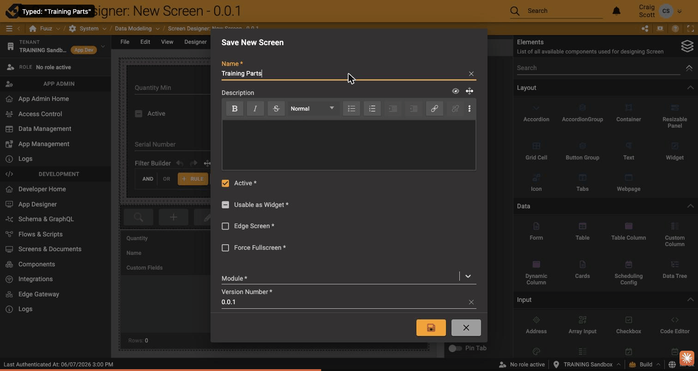698x371 pixels.
Task: Apply Strikethrough formatting in Description toolbar
Action: click(276, 109)
